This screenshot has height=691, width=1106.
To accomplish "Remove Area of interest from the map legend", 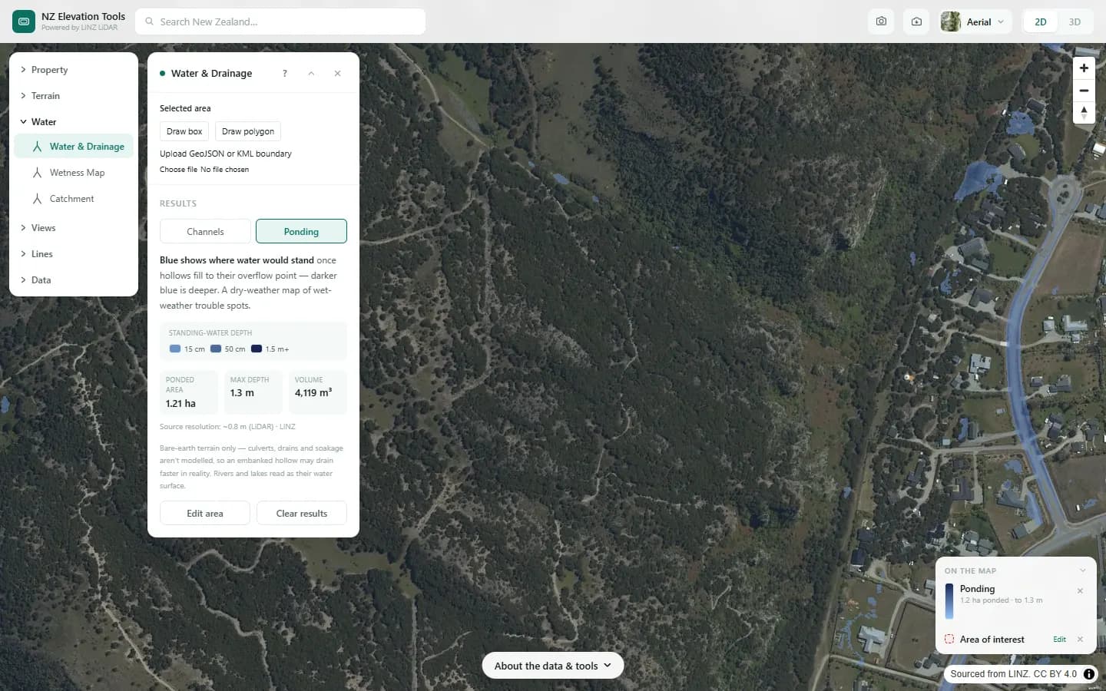I will pyautogui.click(x=1080, y=640).
